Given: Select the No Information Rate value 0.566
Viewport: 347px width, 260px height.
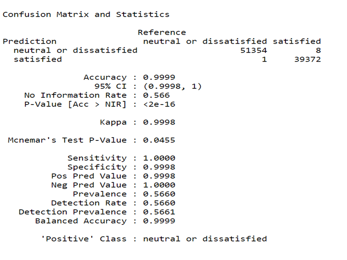Looking at the screenshot, I should (x=156, y=95).
